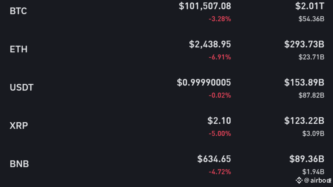The height and width of the screenshot is (187, 333).
Task: Click XRP change -5.00%
Action: (x=220, y=133)
